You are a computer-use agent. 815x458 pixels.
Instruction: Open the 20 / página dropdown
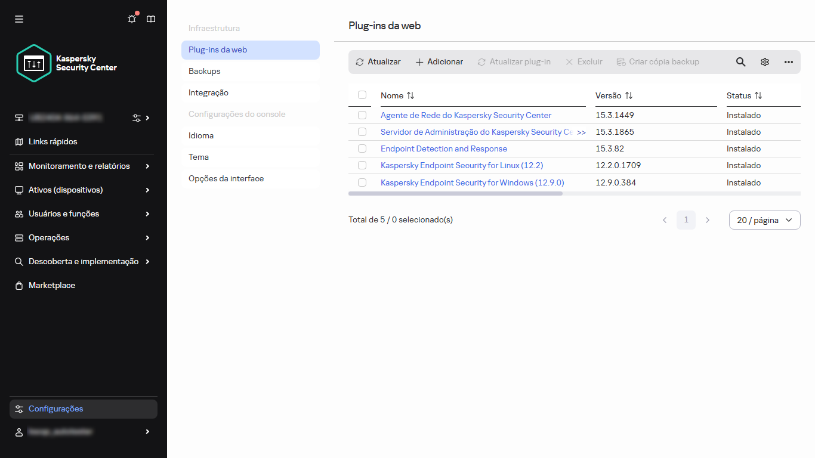764,220
